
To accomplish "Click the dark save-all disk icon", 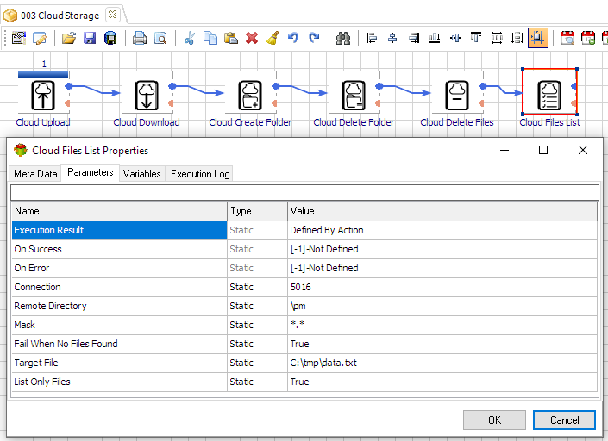I will (110, 38).
